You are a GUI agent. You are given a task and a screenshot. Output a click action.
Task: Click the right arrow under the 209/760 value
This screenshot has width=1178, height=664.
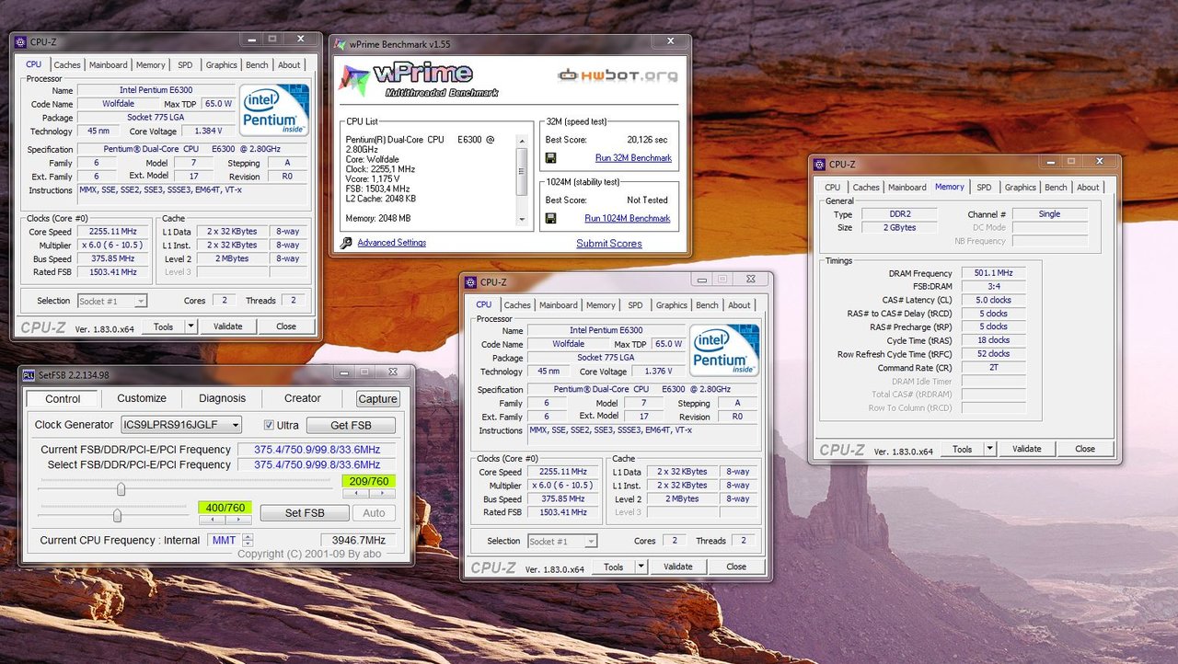(380, 493)
